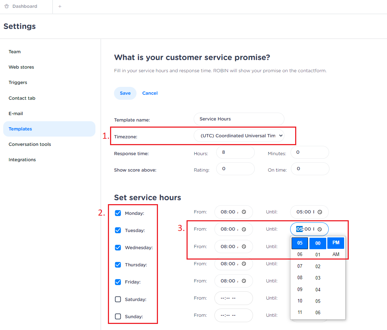Click the Save button
This screenshot has width=387, height=330.
(125, 93)
